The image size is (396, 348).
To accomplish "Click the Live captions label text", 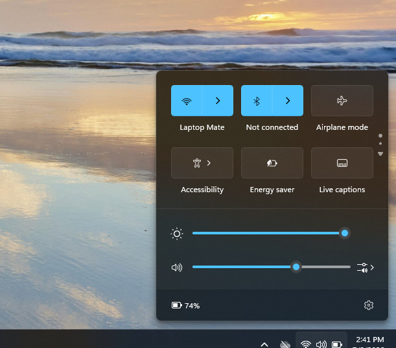I will (x=342, y=190).
